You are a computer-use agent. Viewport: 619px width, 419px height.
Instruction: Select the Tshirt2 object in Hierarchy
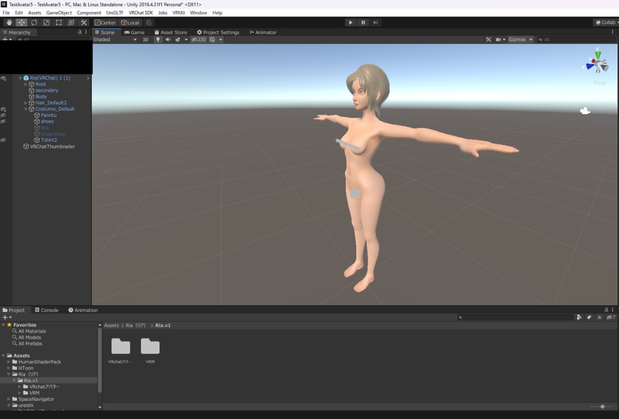tap(48, 140)
